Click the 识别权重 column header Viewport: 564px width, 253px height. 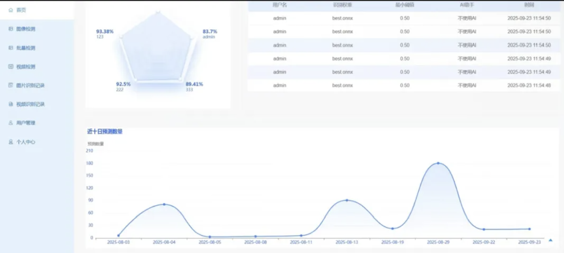[342, 5]
